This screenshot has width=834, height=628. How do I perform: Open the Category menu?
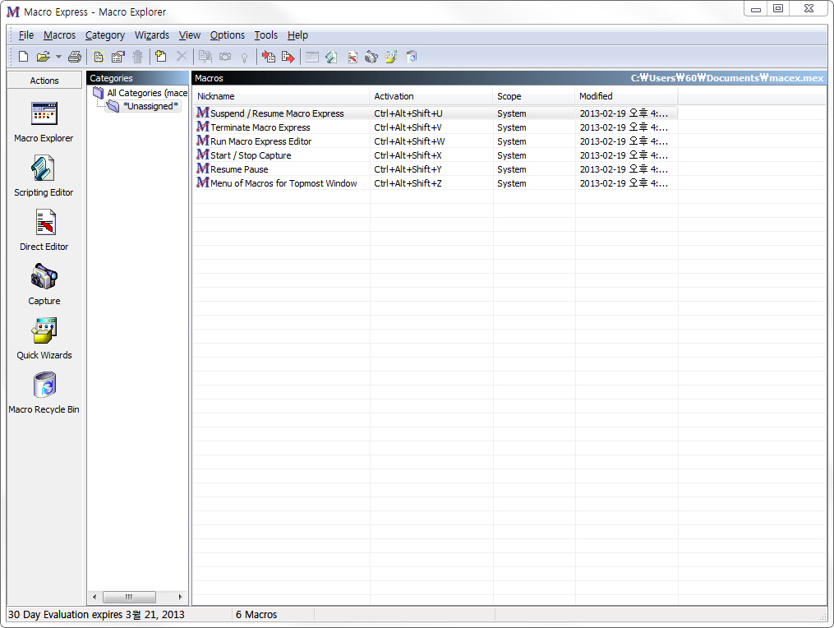105,35
